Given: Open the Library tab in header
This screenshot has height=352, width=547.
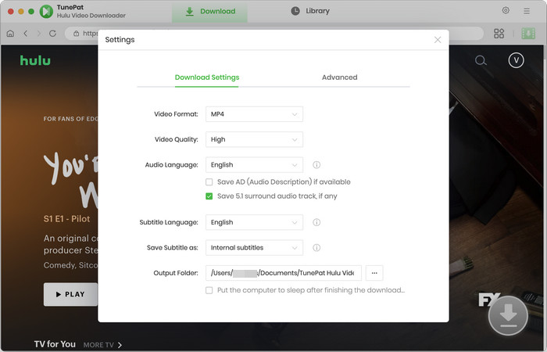Looking at the screenshot, I should coord(310,11).
